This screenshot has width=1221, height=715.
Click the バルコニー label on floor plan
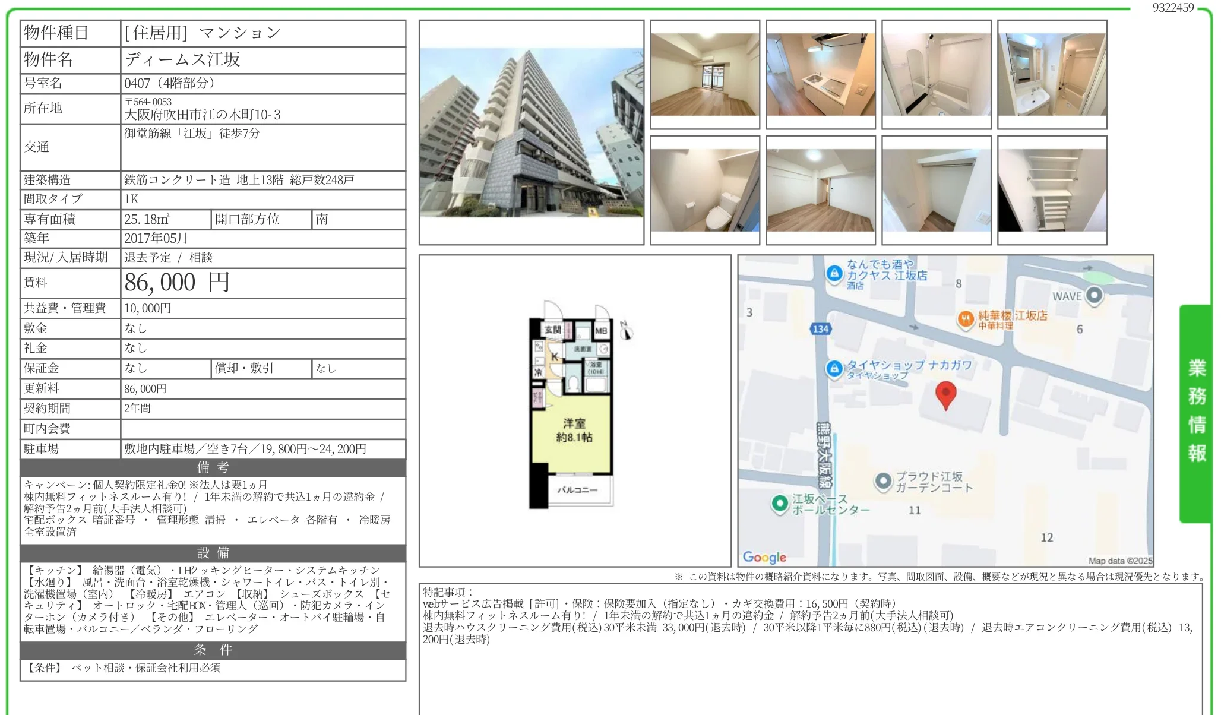[x=577, y=490]
